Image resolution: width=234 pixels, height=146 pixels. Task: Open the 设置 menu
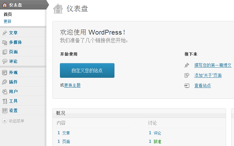[x=23, y=110]
